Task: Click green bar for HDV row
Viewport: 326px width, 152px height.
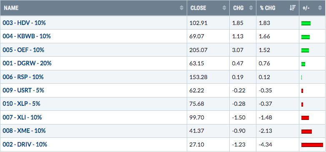Action: pos(306,23)
